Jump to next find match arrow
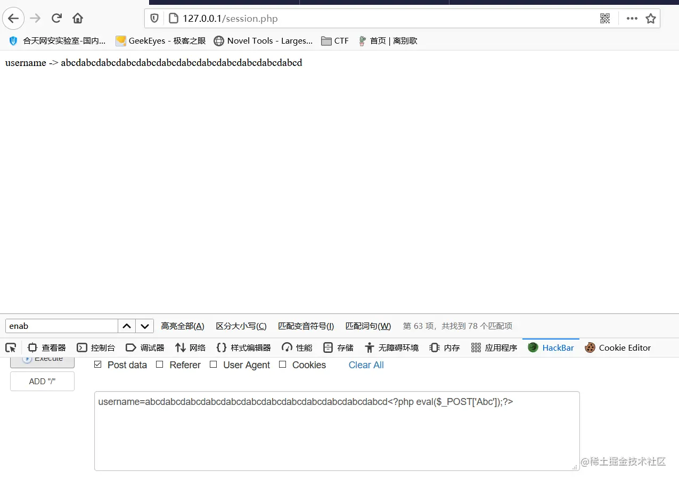 [x=145, y=326]
